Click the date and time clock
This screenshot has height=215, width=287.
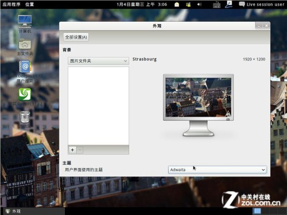(142, 5)
